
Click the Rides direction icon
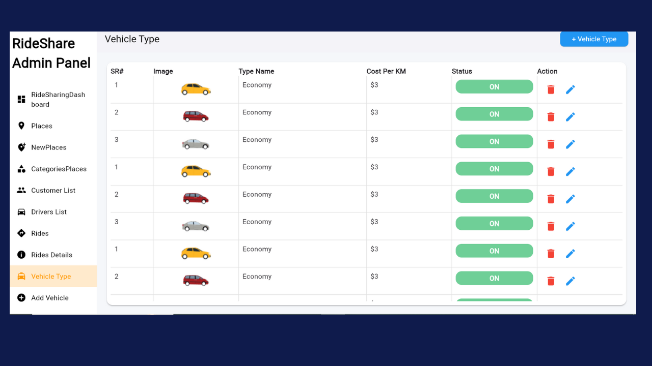(x=21, y=233)
